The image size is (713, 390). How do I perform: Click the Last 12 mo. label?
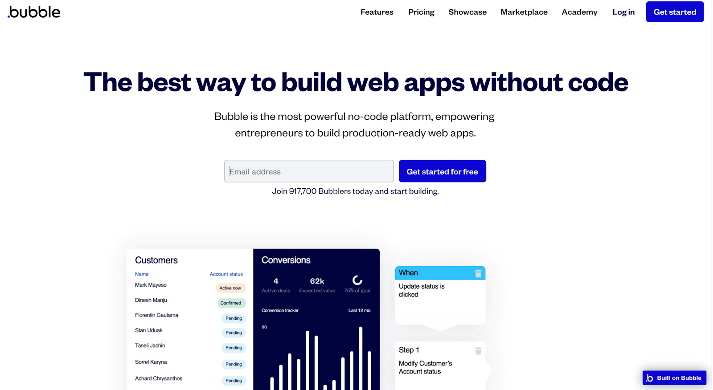(360, 311)
